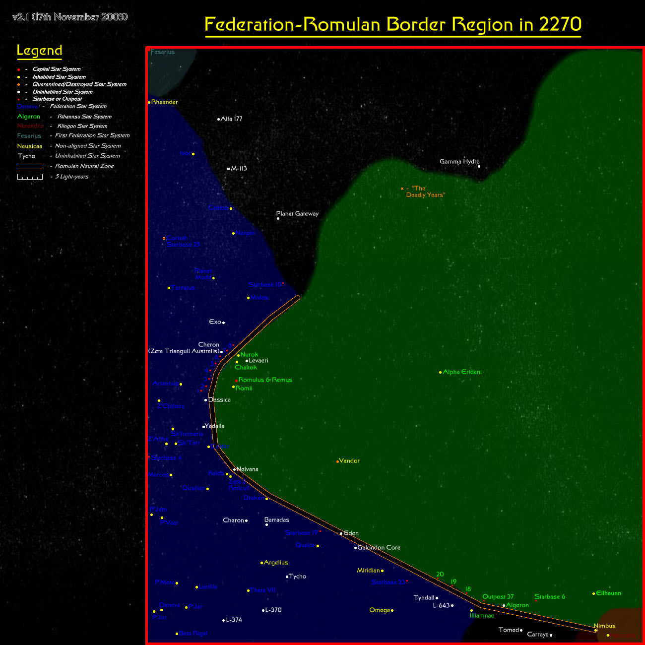The image size is (645, 645).
Task: Click the "Vendor" star label
Action: [x=349, y=461]
